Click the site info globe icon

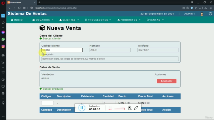(31, 8)
